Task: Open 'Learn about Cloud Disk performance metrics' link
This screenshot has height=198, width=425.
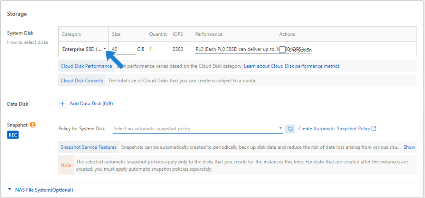Action: click(292, 66)
